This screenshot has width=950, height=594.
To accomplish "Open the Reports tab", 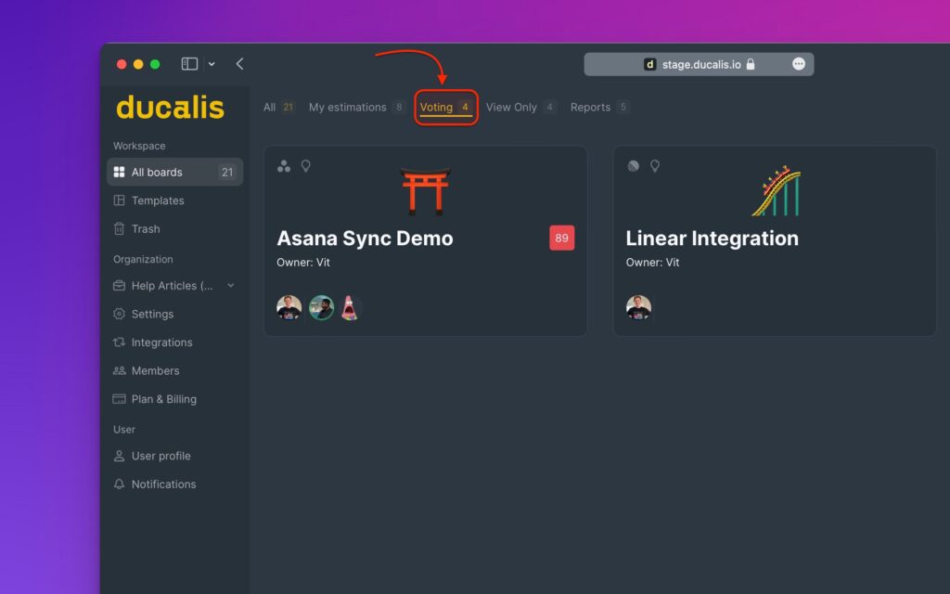I will (x=590, y=108).
